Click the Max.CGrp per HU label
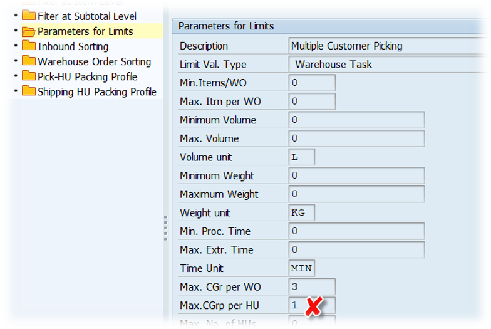 tap(219, 306)
